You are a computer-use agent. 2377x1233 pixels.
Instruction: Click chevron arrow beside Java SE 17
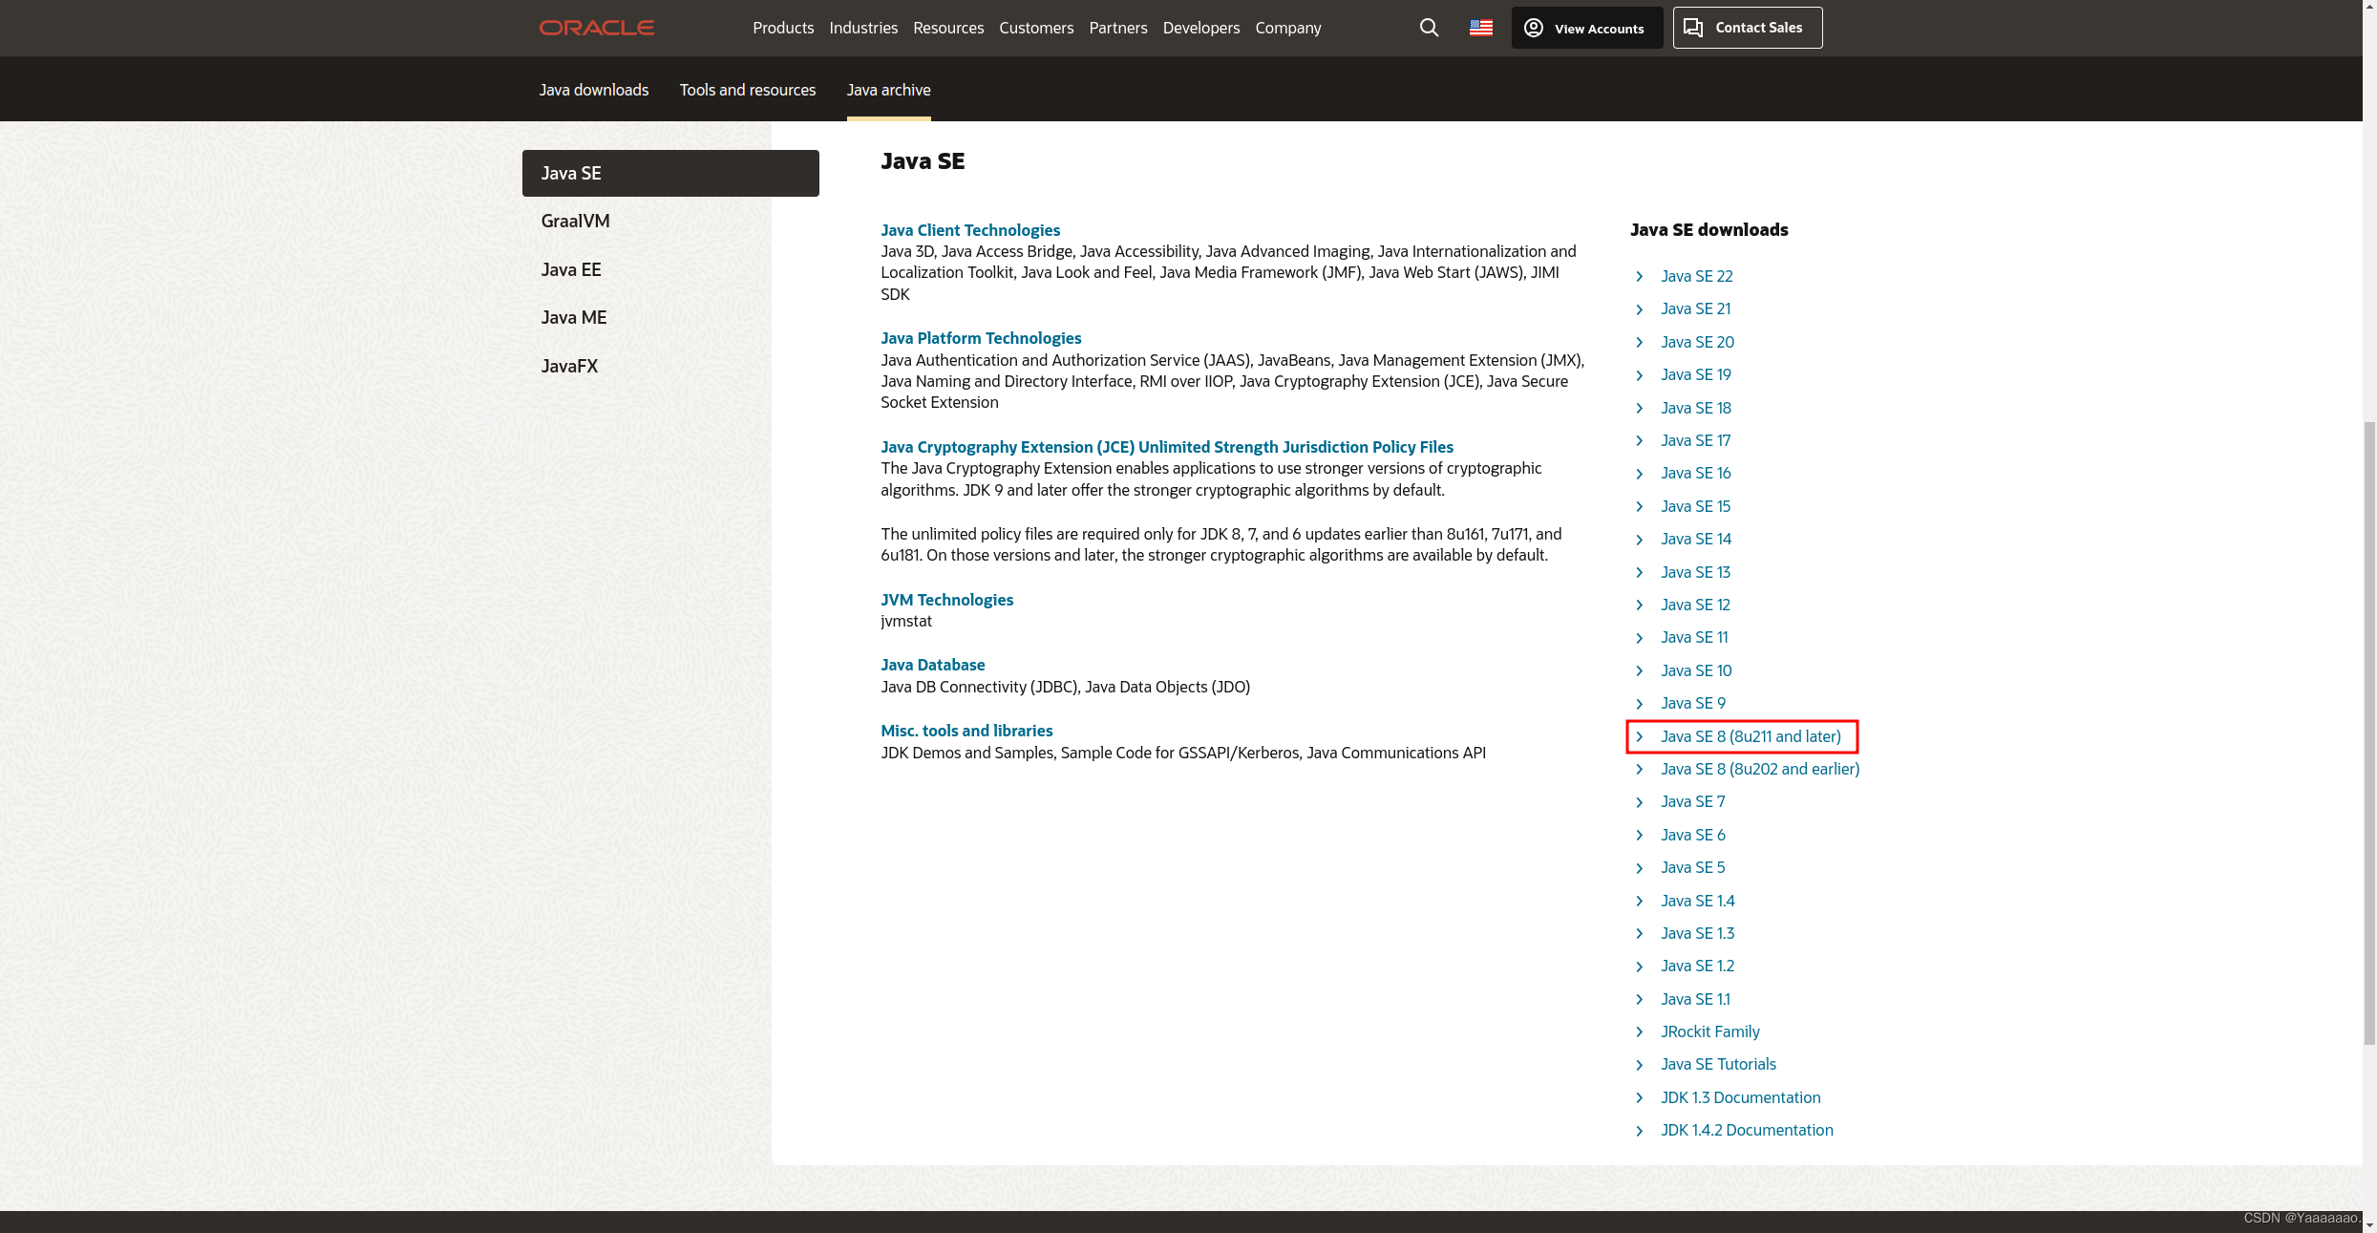pyautogui.click(x=1640, y=440)
